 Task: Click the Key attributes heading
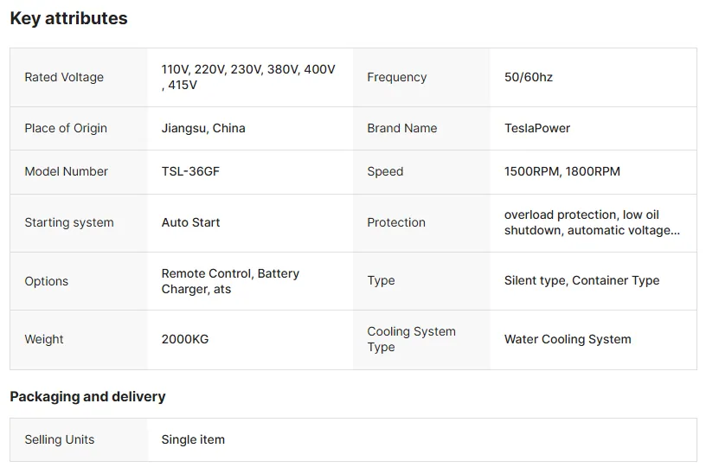[x=68, y=18]
